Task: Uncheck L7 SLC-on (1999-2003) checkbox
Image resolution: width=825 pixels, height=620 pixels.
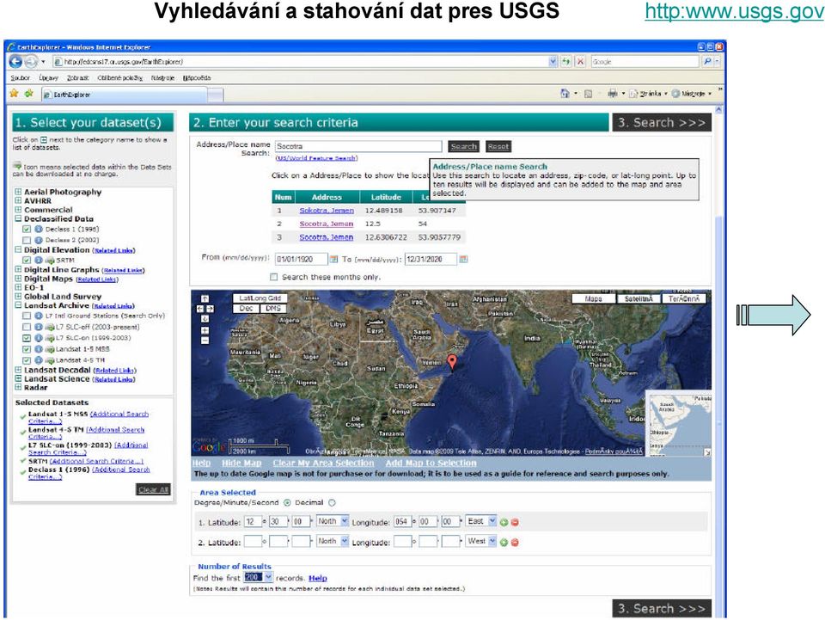Action: point(27,338)
